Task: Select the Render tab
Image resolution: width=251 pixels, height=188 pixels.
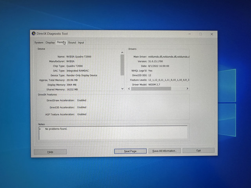Action: coord(61,42)
